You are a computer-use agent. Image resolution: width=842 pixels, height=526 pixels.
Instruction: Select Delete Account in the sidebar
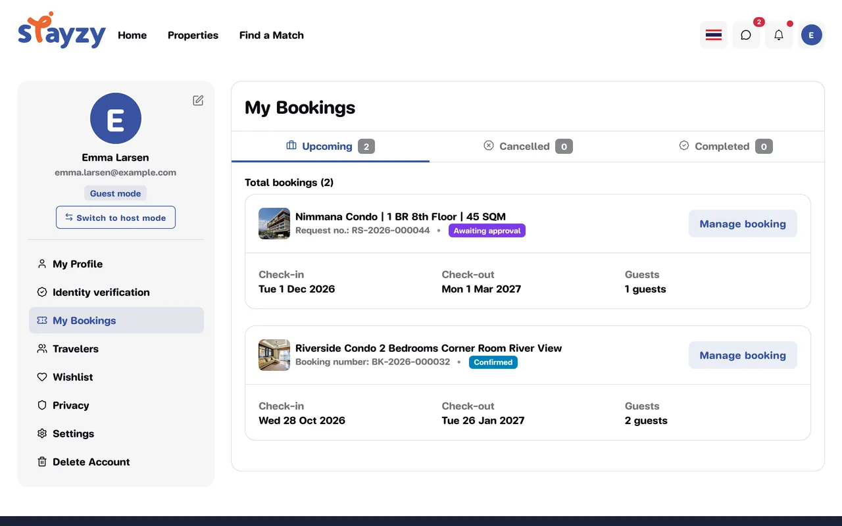click(x=116, y=462)
